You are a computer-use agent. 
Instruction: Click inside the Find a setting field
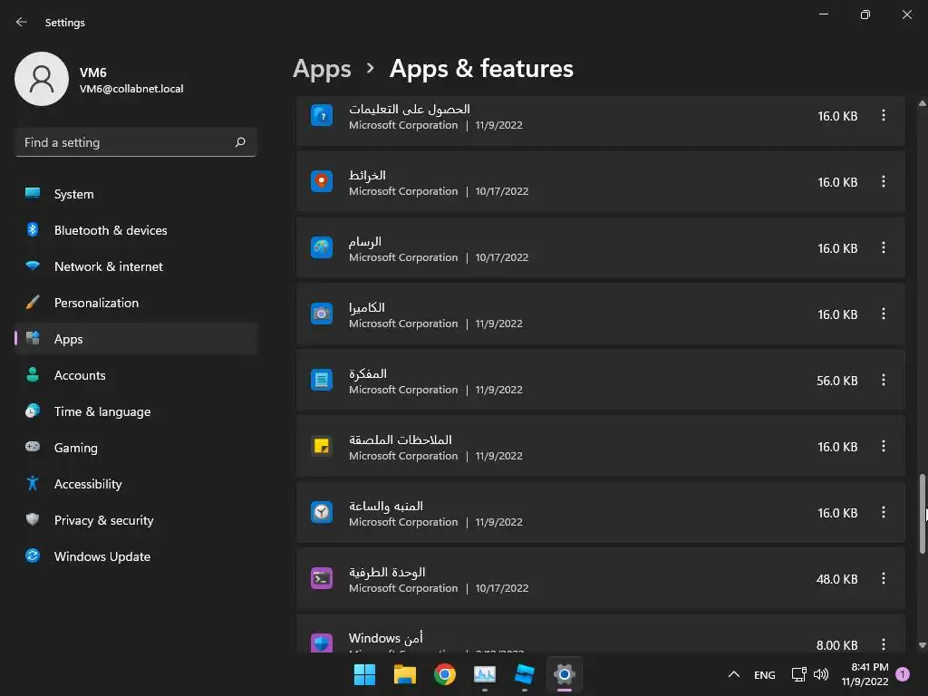[136, 142]
